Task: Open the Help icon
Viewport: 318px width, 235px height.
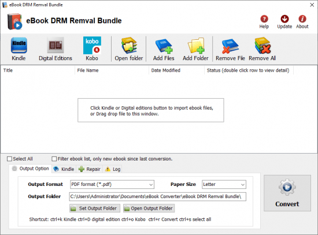Action: coord(264,19)
